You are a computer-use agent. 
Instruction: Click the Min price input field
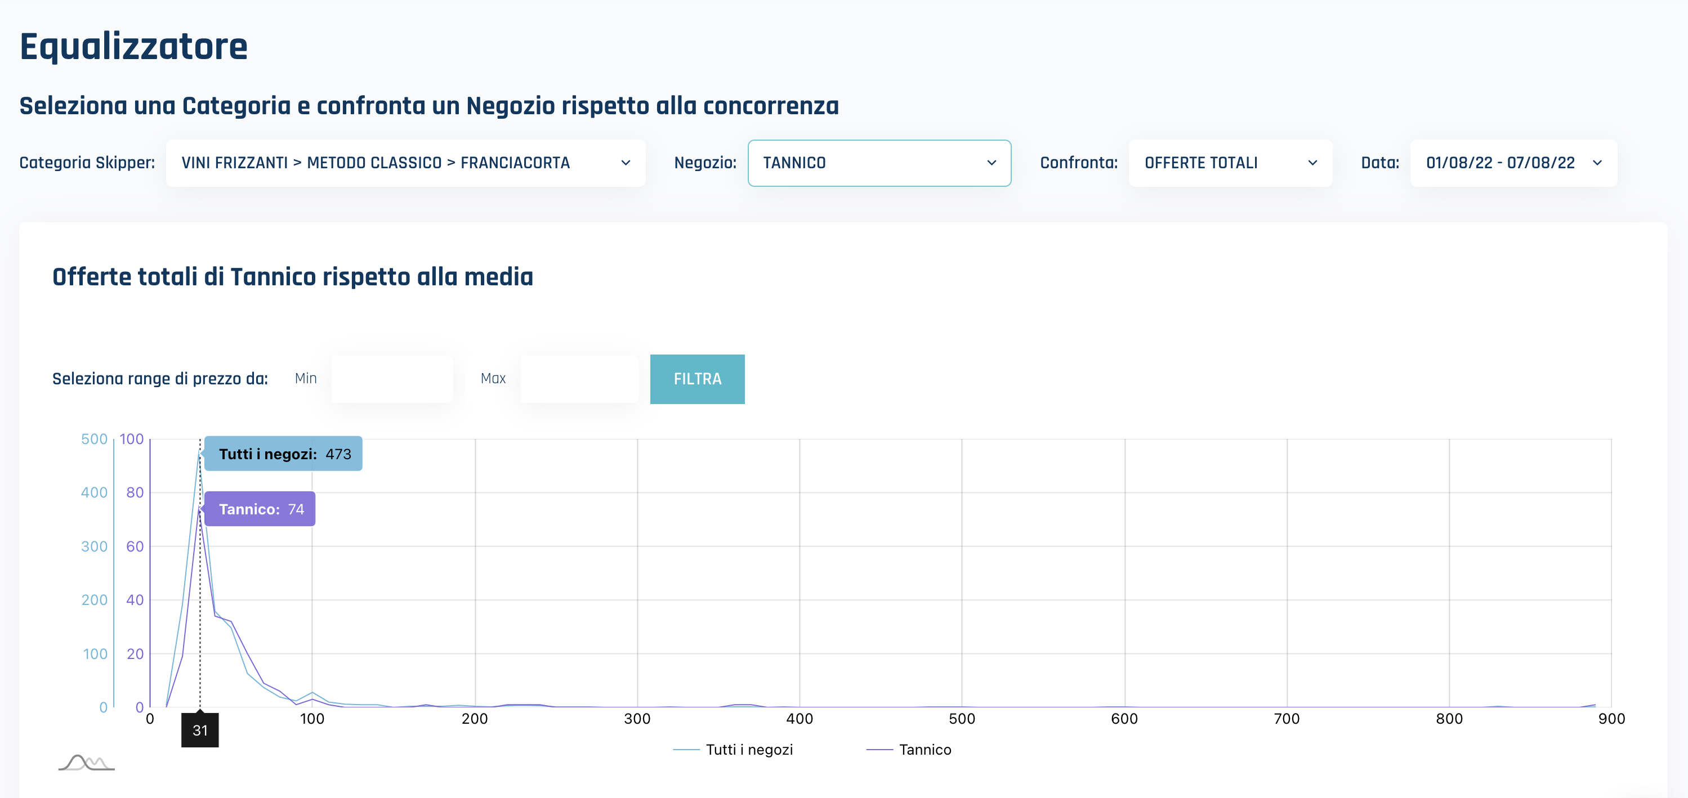[x=392, y=379]
